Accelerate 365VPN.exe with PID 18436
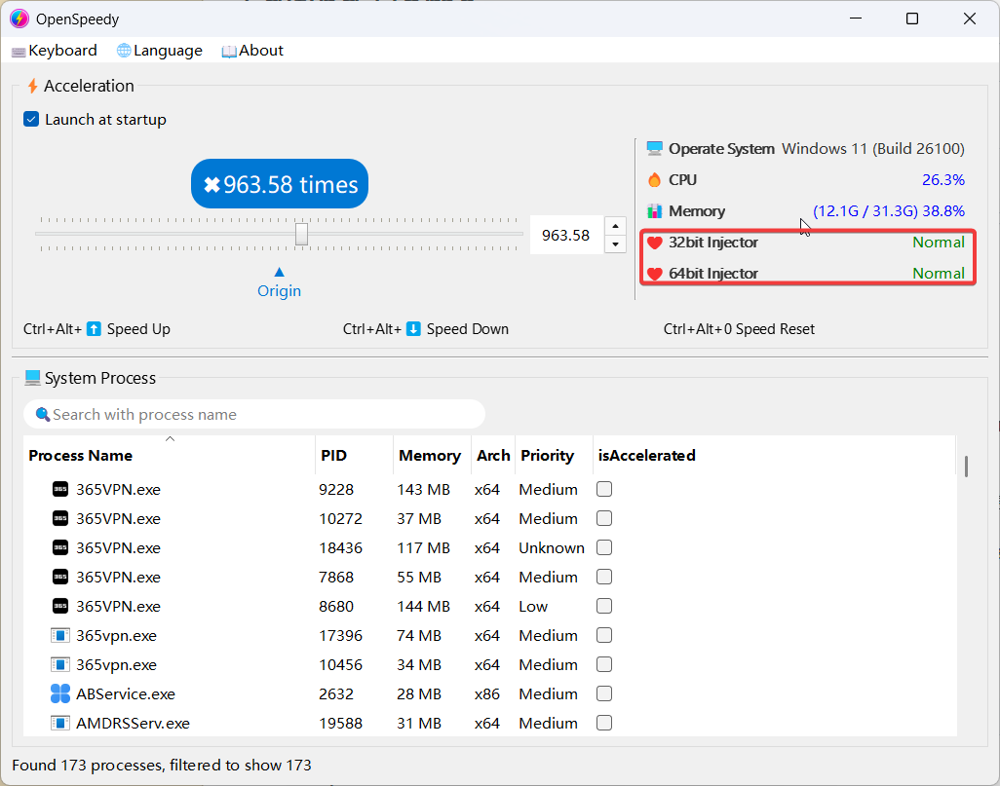 tap(604, 547)
